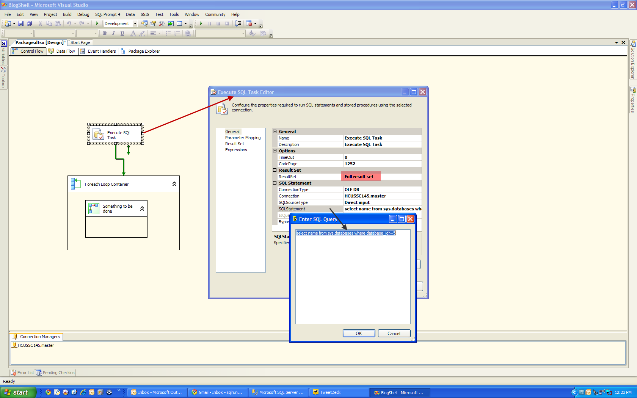Open the SQL Prompt 4 menu
The height and width of the screenshot is (398, 637).
tap(108, 14)
